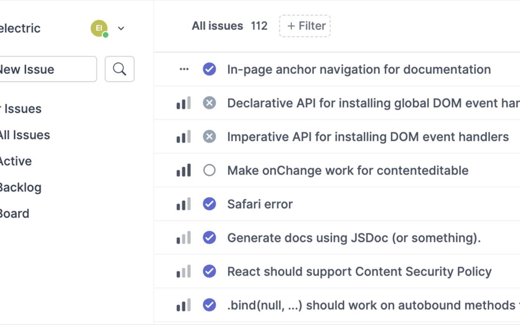Switch to the Board view

coord(14,214)
